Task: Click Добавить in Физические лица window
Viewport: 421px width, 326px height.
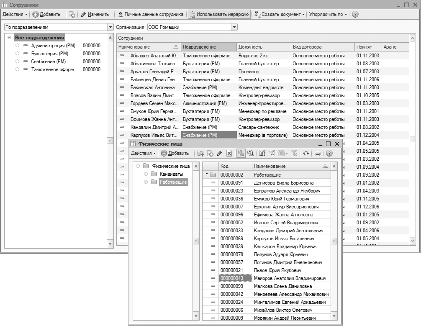Action: [175, 154]
